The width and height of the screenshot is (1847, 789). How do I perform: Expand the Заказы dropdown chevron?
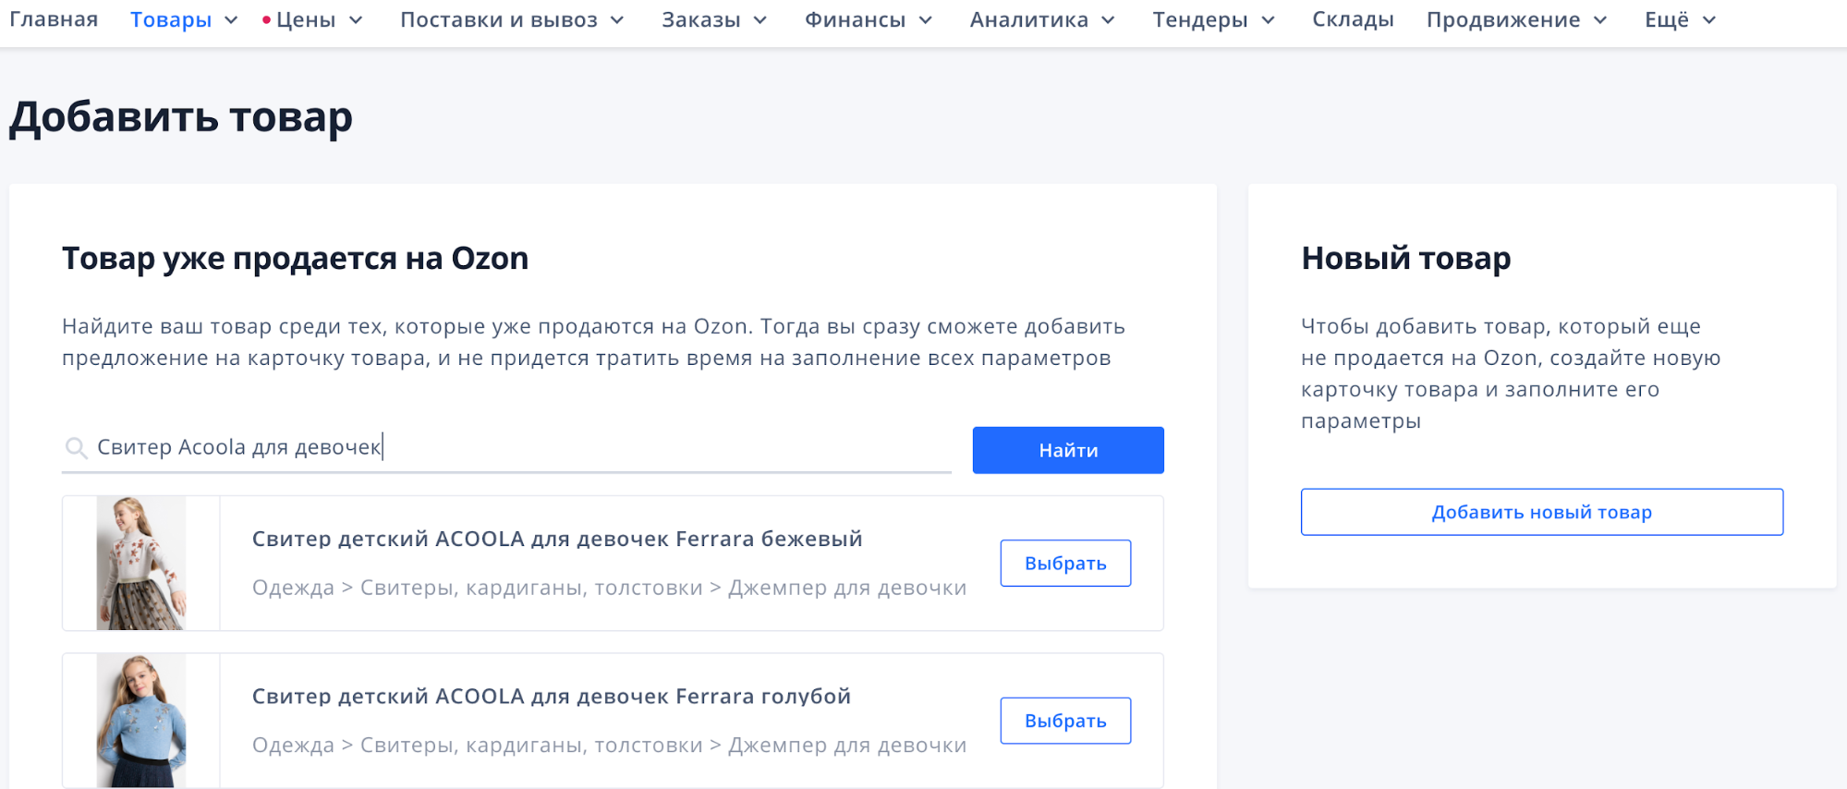click(x=760, y=20)
